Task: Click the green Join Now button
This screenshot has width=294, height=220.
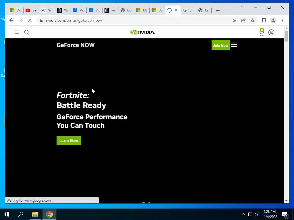Action: [x=220, y=45]
